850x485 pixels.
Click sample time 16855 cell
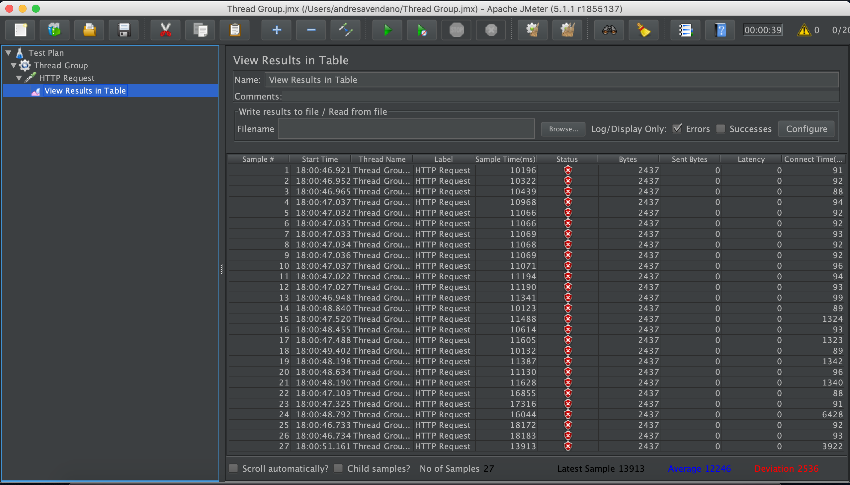(x=506, y=393)
